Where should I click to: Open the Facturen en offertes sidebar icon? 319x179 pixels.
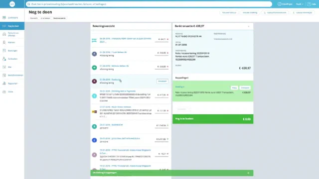[4, 34]
